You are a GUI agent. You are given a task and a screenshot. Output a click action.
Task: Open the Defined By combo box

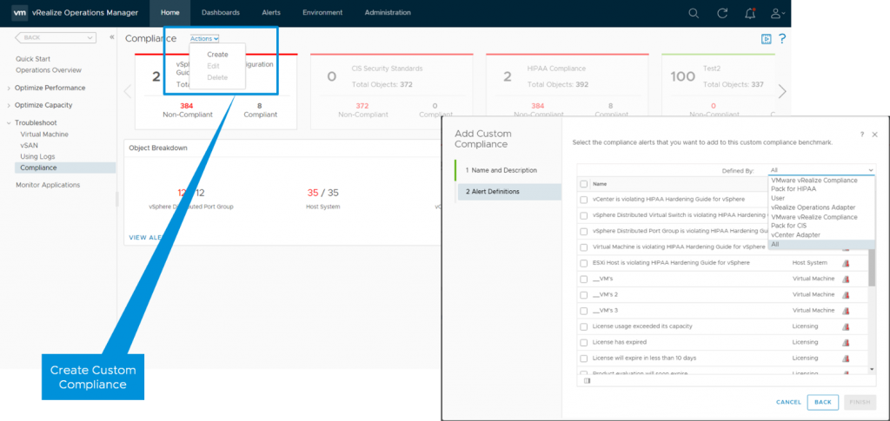click(821, 170)
